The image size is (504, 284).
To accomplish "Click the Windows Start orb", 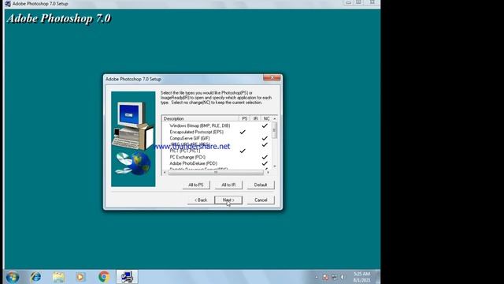I will (13, 277).
